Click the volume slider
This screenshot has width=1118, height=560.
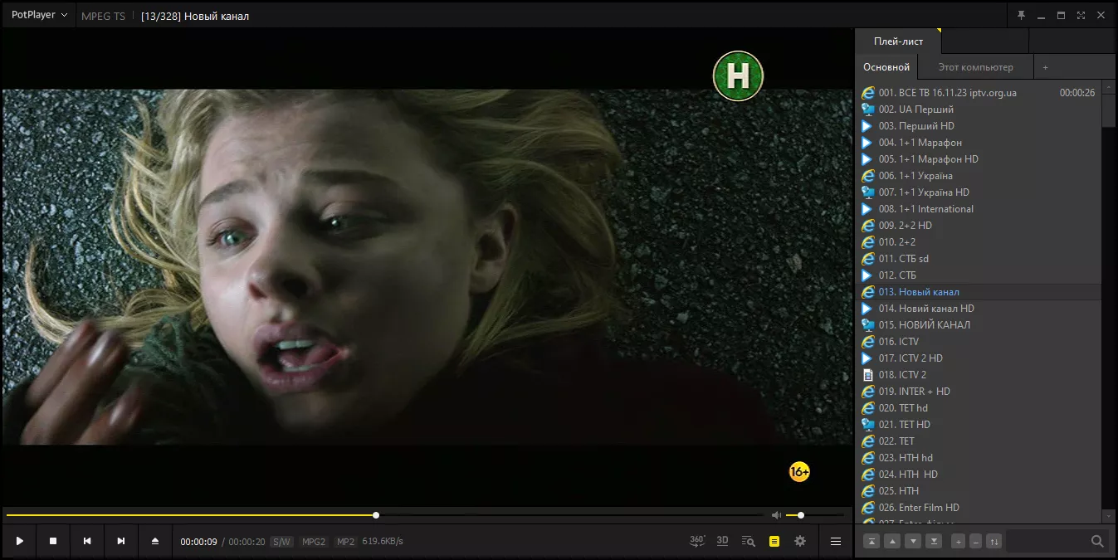coord(817,515)
